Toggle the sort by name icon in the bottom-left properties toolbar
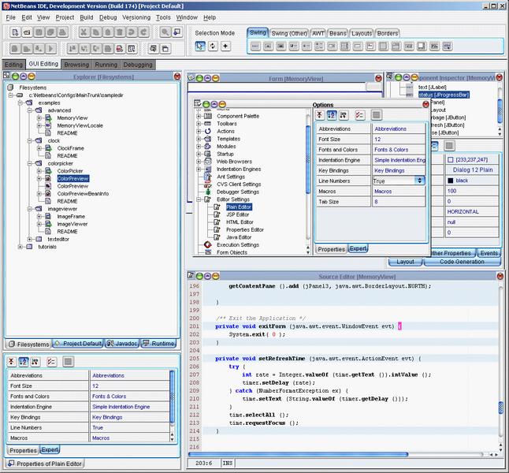Screen dimensions: 509x473 [x=24, y=362]
